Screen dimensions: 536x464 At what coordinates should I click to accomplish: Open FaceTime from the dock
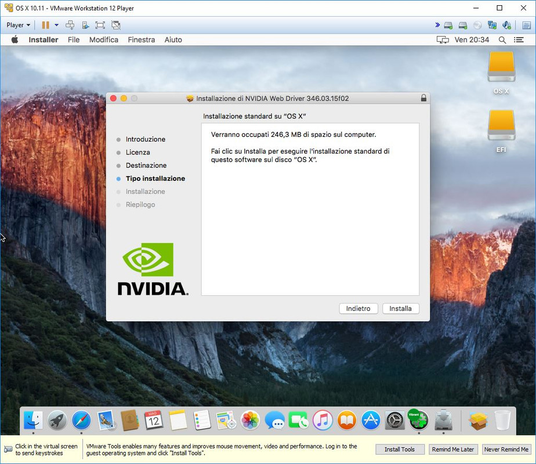(x=298, y=420)
